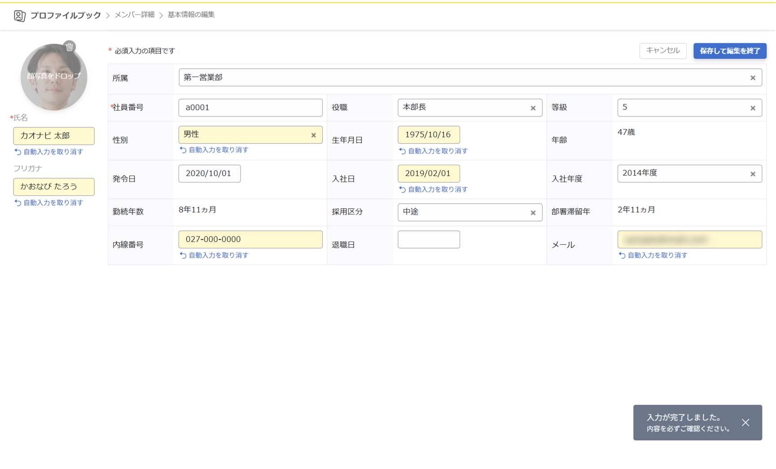The width and height of the screenshot is (776, 469).
Task: Clear the 性別 selection x icon
Action: (x=313, y=135)
